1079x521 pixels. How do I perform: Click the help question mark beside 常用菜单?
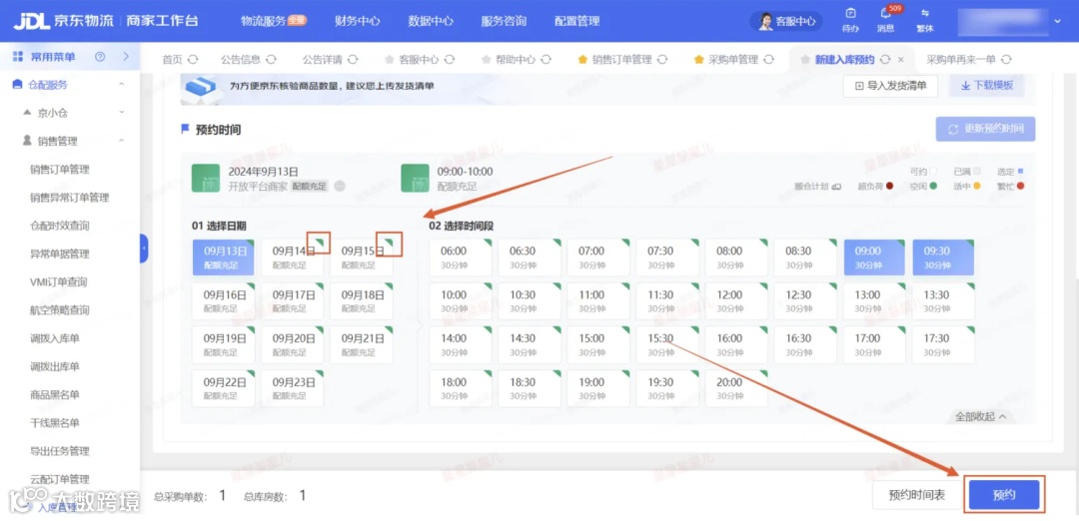coord(100,56)
